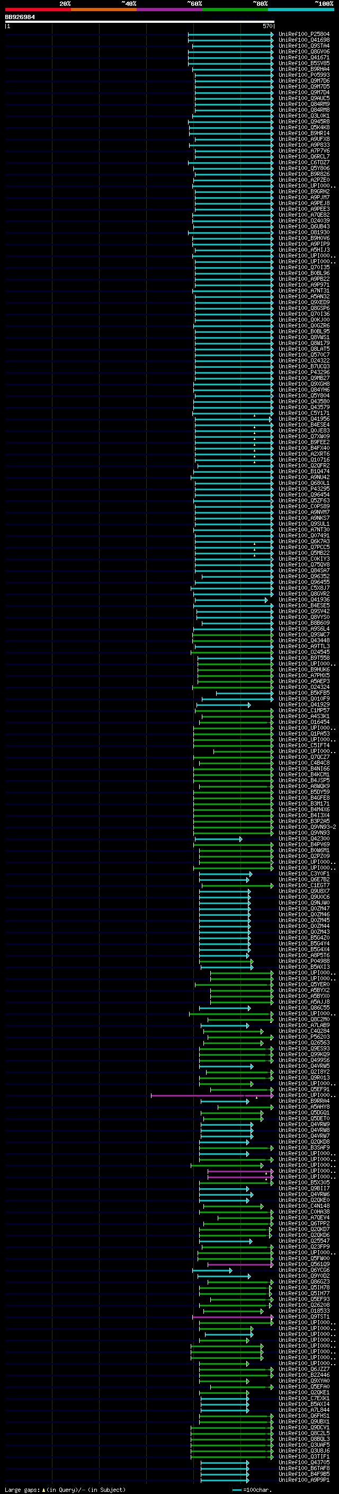Click the UniRef100_Q9BII7 label

304,1188
